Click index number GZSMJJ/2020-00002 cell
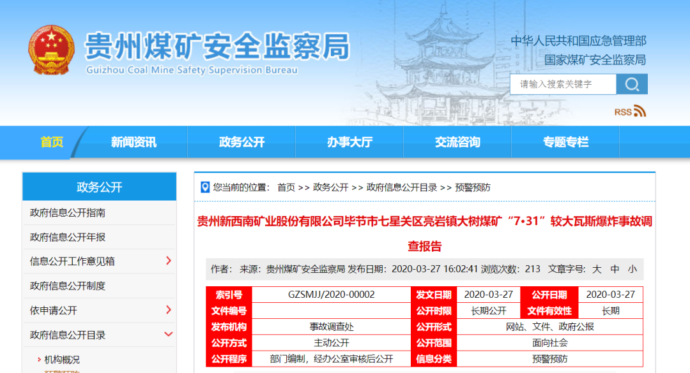690x373 pixels. pyautogui.click(x=332, y=295)
